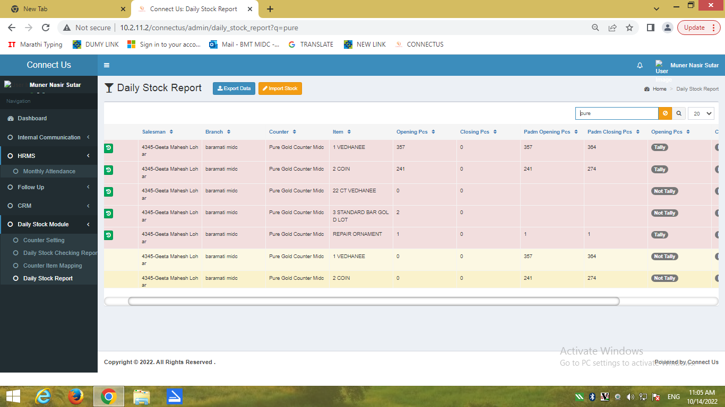
Task: Click the ENG language indicator in taskbar
Action: (x=674, y=397)
